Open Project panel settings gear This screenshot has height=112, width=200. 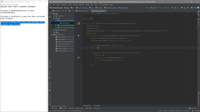69,11
